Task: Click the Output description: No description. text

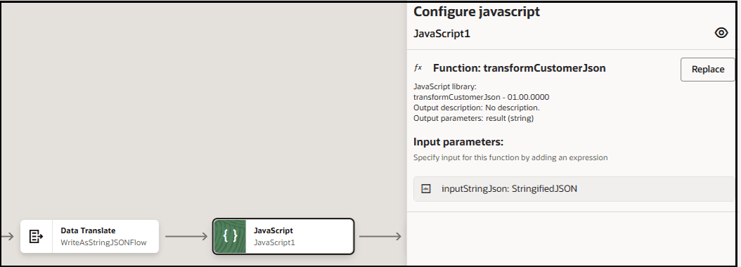Action: pyautogui.click(x=477, y=108)
